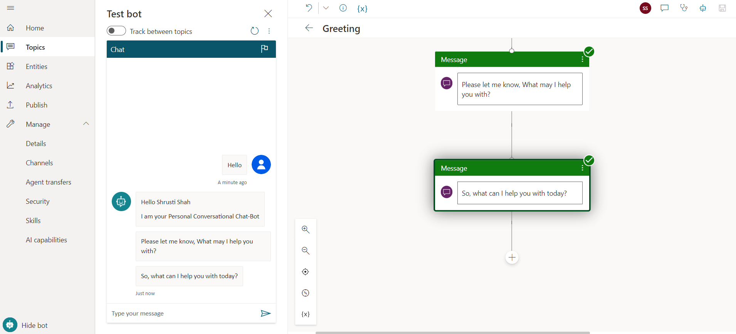The width and height of the screenshot is (736, 334).
Task: Open the undo dropdown arrow
Action: coord(326,8)
